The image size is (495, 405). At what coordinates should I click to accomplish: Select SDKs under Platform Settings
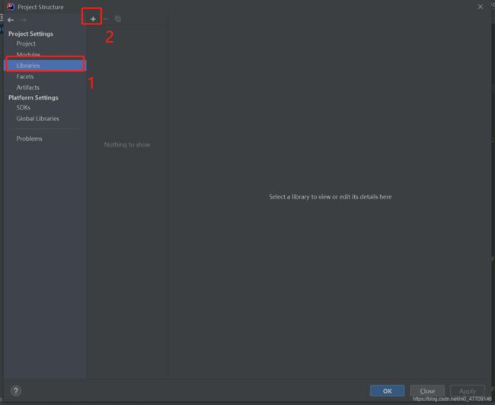point(24,107)
